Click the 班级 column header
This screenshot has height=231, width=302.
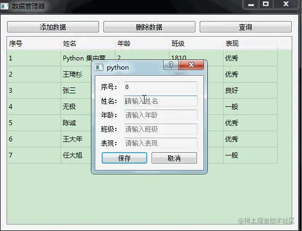tap(196, 44)
